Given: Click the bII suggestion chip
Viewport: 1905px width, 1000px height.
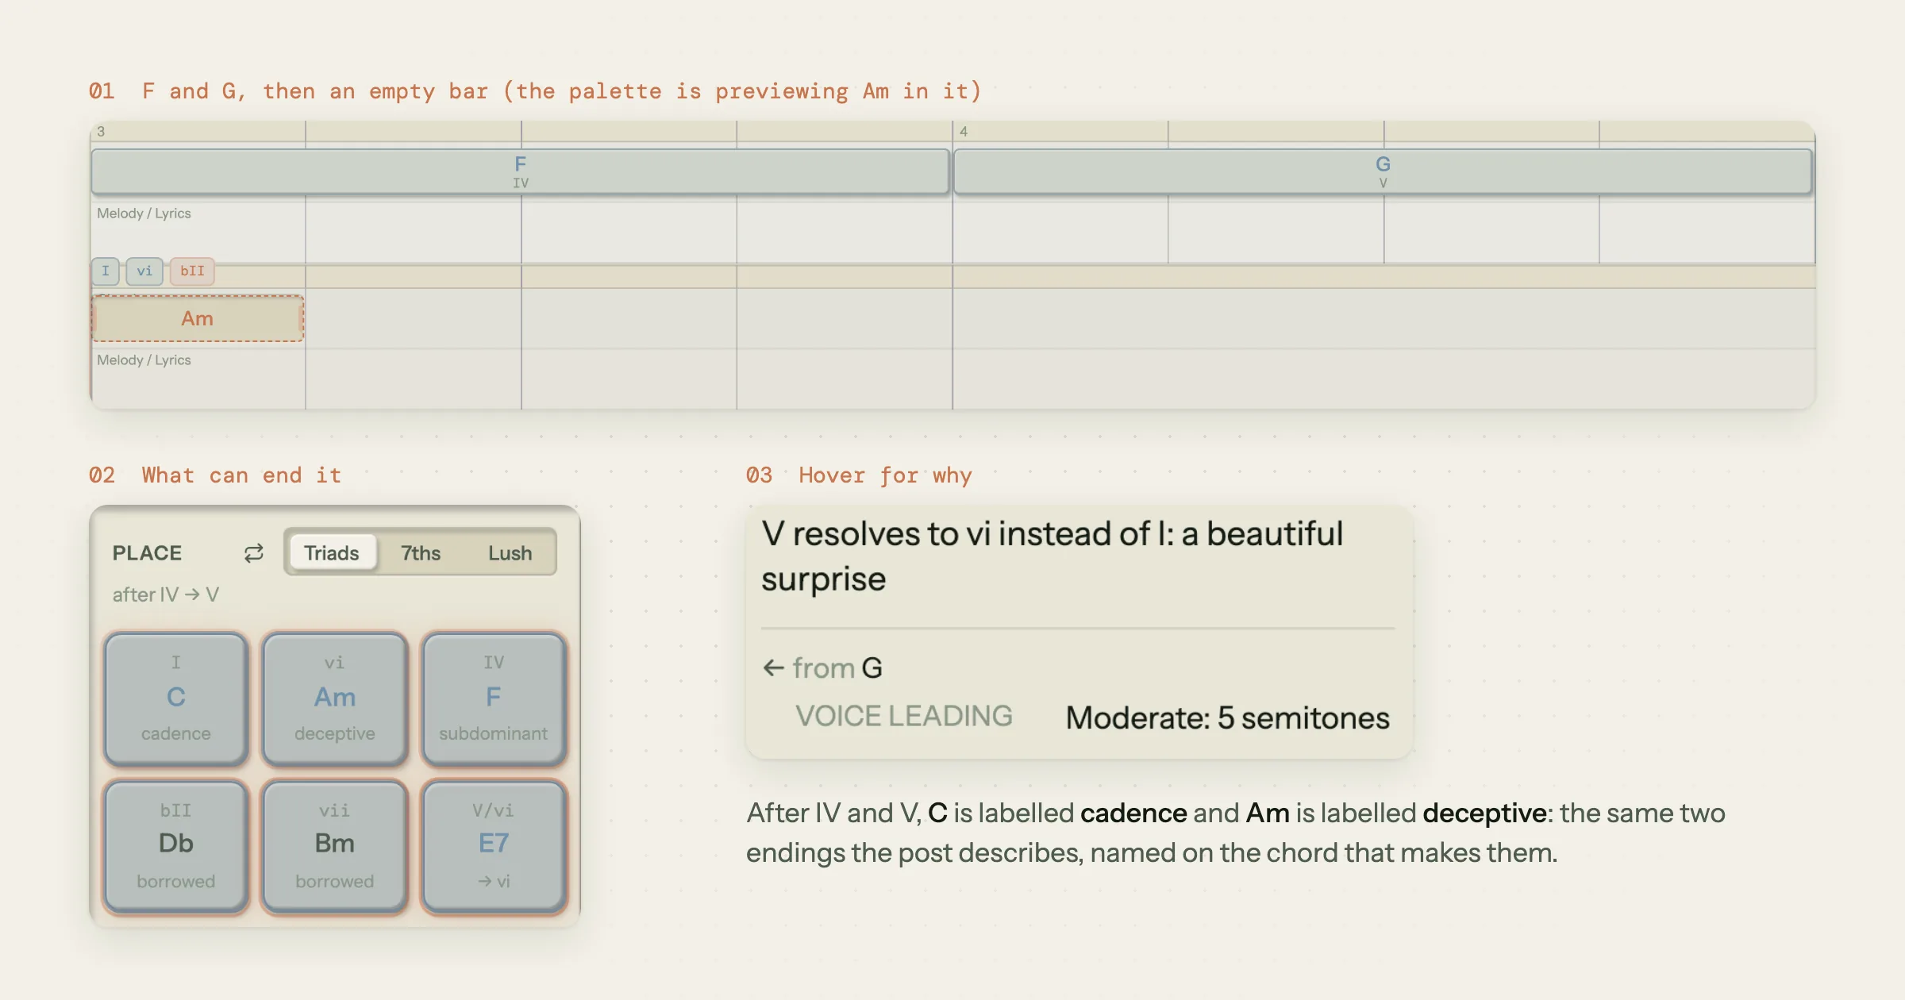Looking at the screenshot, I should (x=192, y=271).
